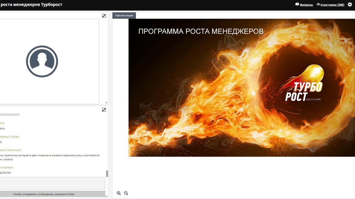
Task: Click the Турбо Рост presentation slide
Action: pos(242,88)
